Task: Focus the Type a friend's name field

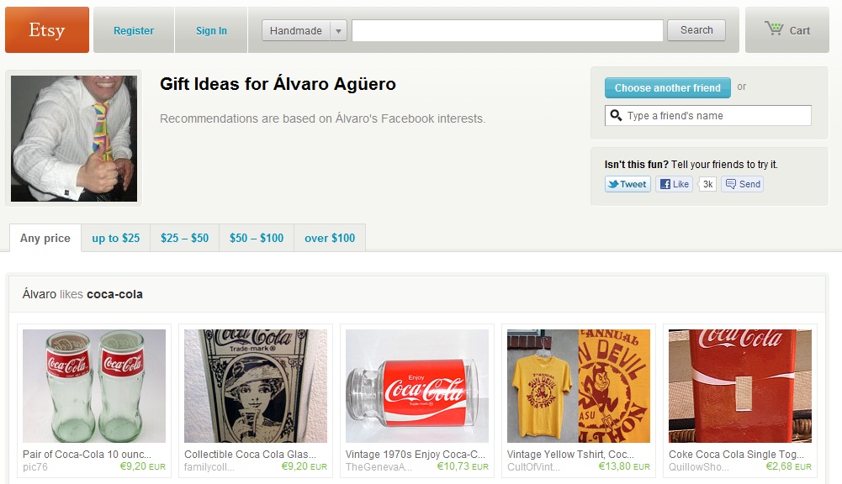Action: (x=717, y=116)
